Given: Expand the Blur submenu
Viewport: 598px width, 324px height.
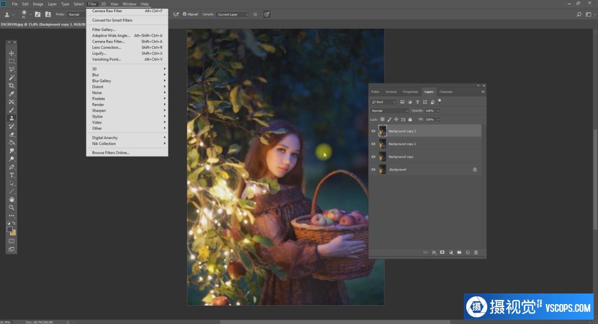Looking at the screenshot, I should point(128,75).
